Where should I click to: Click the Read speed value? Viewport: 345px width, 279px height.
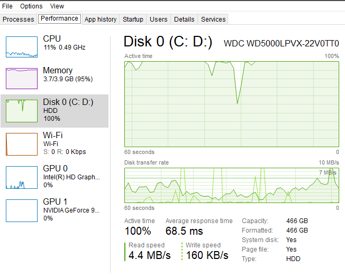(150, 255)
